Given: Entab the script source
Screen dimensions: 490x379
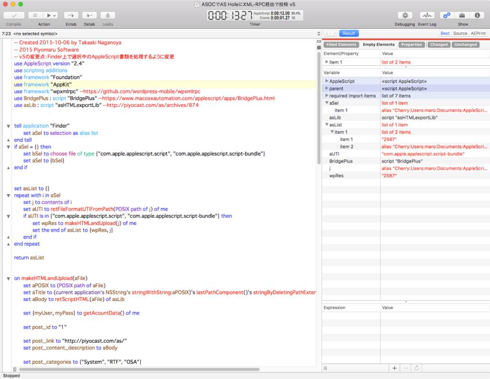Looking at the screenshot, I should click(72, 15).
